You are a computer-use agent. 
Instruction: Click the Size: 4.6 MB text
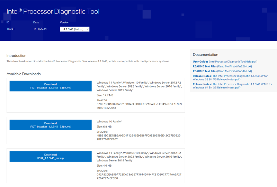[104, 166]
